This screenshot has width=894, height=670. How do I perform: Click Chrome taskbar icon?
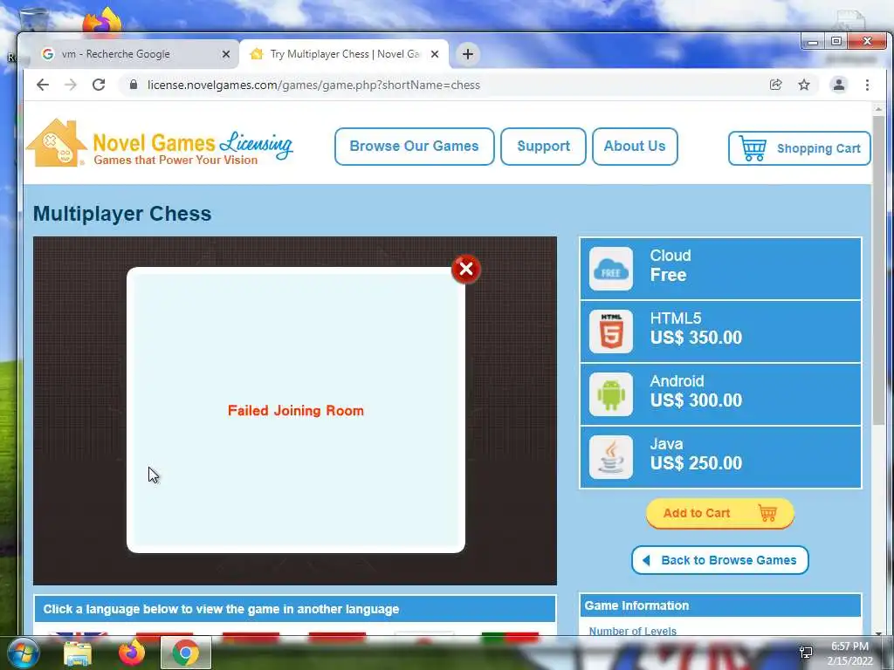[x=185, y=653]
